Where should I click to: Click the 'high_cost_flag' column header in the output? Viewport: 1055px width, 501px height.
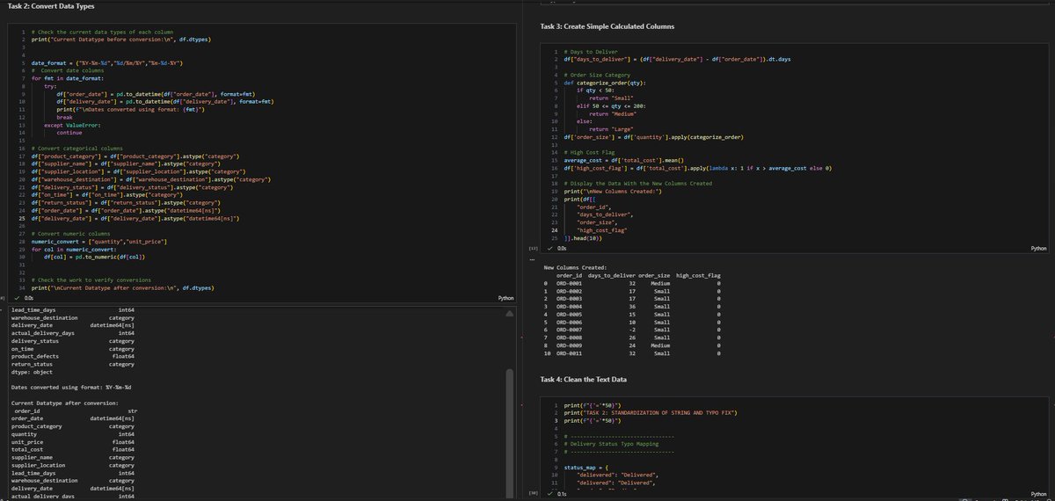698,275
